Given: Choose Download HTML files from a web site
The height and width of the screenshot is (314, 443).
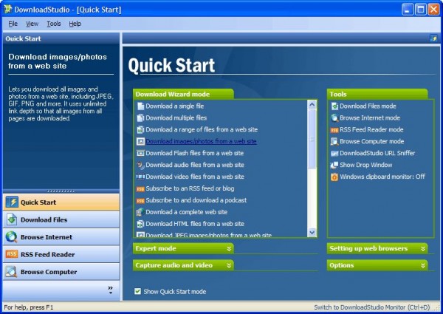Looking at the screenshot, I should 195,224.
